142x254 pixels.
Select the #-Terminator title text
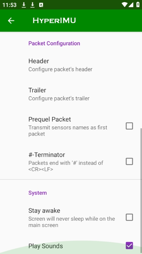point(47,155)
